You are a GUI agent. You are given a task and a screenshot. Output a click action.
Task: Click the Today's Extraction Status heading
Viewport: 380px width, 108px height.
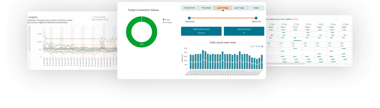(143, 10)
